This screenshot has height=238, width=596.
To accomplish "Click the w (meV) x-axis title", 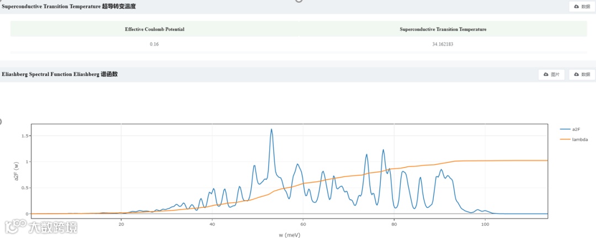I will pyautogui.click(x=289, y=234).
